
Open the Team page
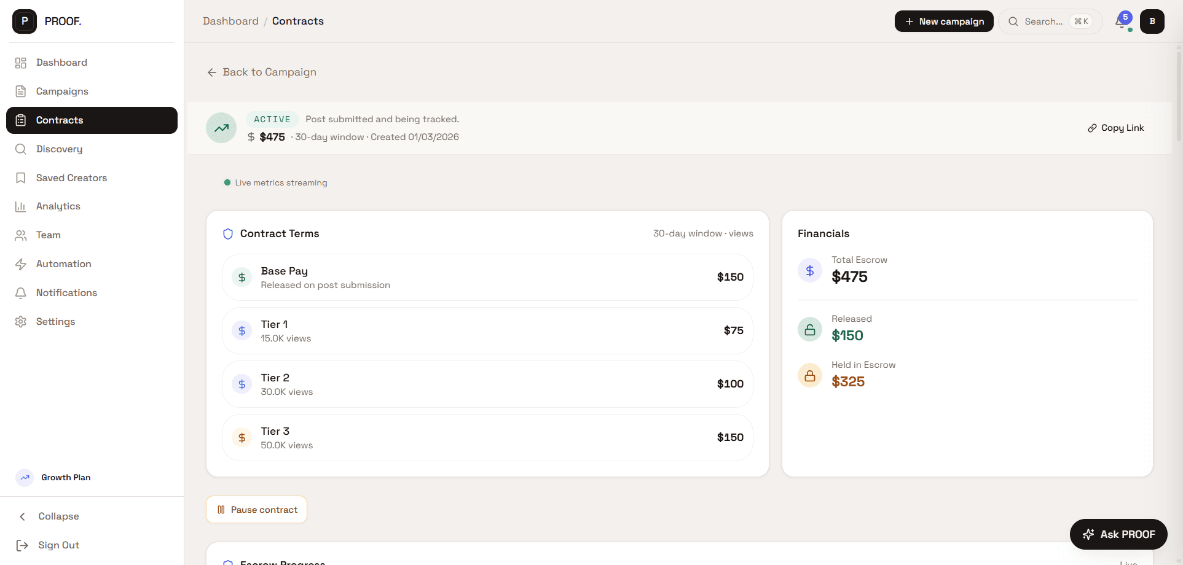pos(92,235)
